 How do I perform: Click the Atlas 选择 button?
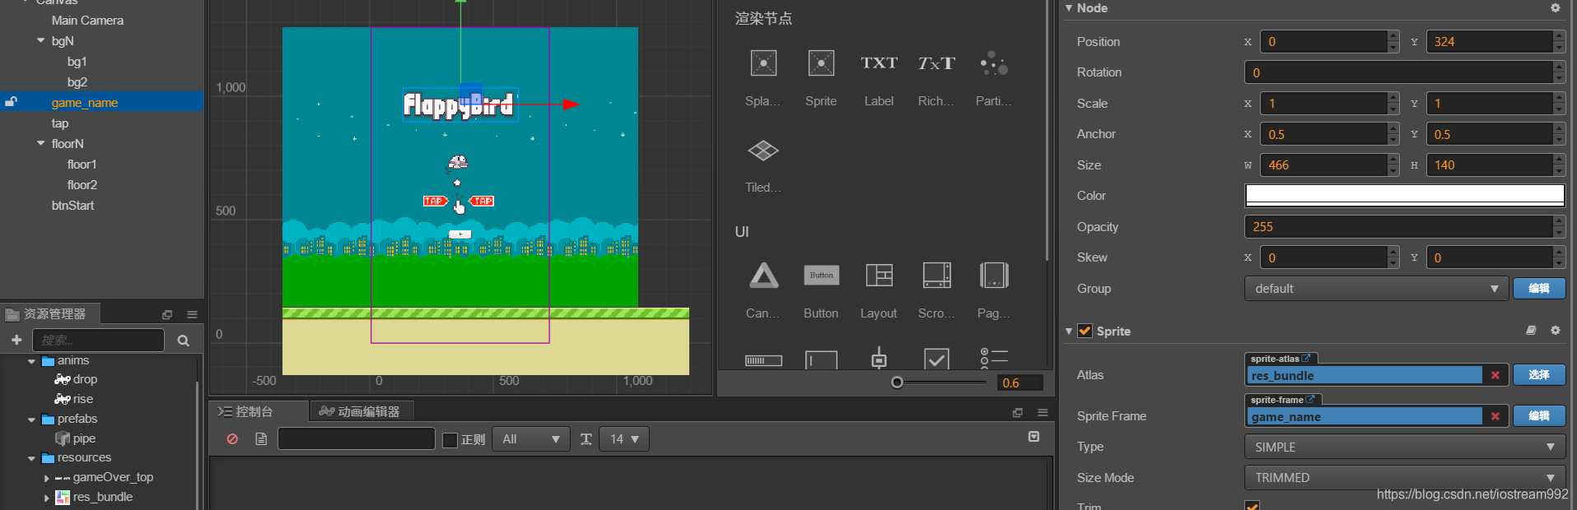point(1539,375)
